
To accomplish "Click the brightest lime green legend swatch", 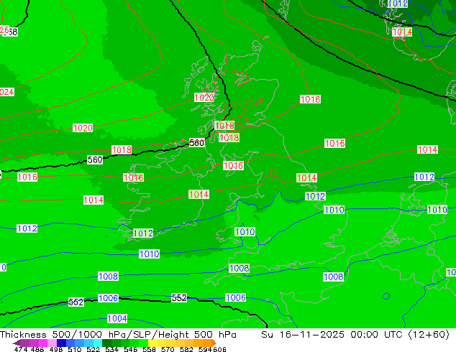I will 144,343.
